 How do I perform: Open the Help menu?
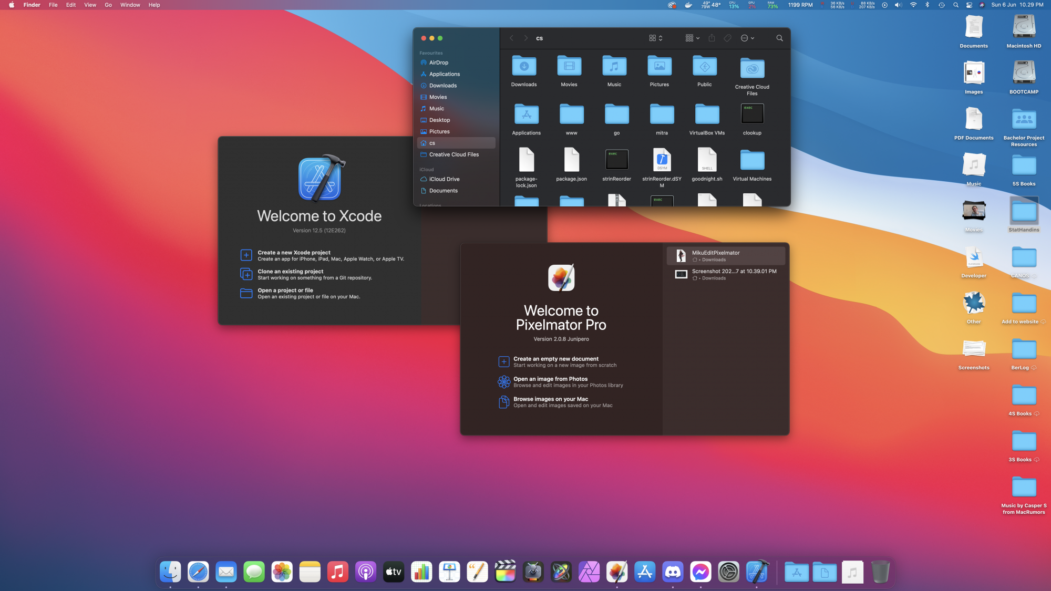tap(154, 5)
